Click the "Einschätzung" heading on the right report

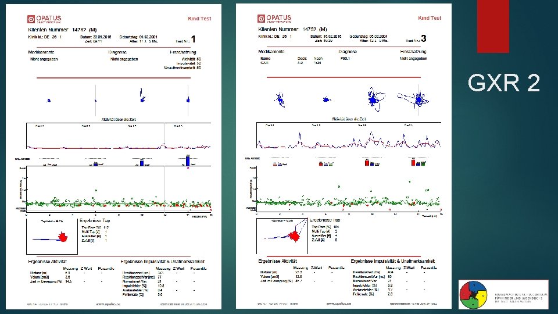413,51
